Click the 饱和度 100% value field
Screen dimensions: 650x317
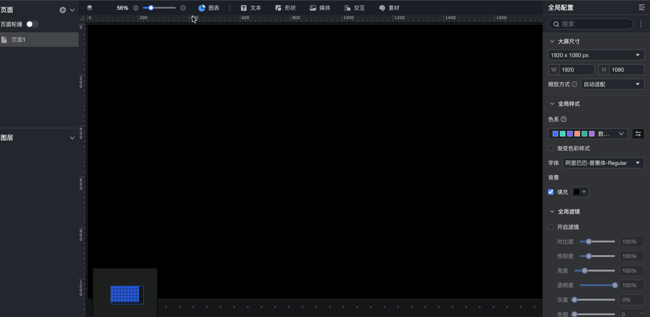(x=632, y=256)
